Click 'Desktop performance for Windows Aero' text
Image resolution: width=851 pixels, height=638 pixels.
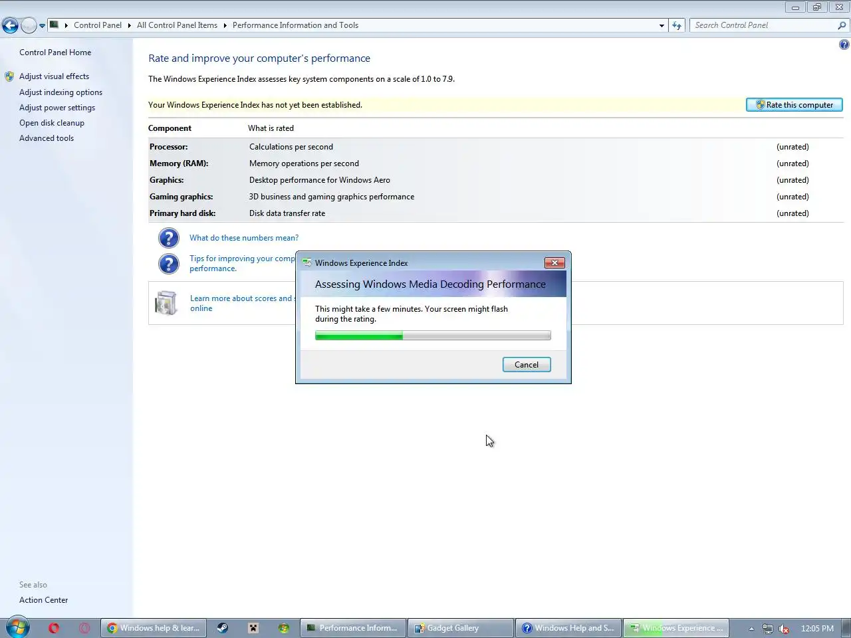click(320, 180)
